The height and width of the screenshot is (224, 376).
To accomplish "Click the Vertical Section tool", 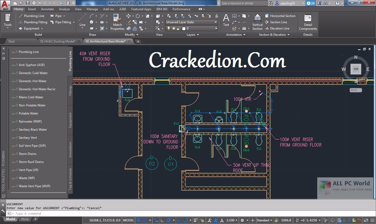I will pyautogui.click(x=257, y=22).
